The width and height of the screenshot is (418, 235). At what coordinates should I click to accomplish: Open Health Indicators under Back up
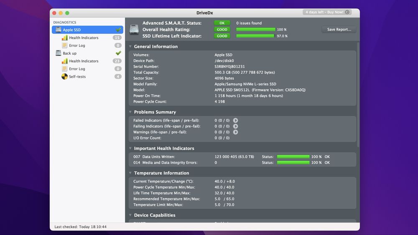click(84, 61)
